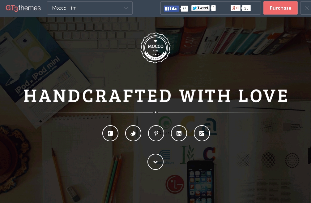Viewport: 311px width, 203px height.
Task: Close the top preview bar
Action: click(x=306, y=8)
